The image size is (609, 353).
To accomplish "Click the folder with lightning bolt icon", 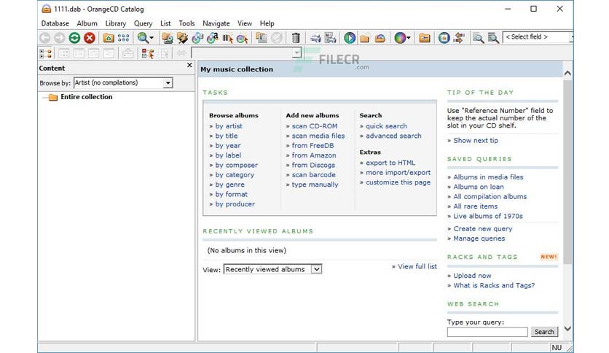I will 182,38.
